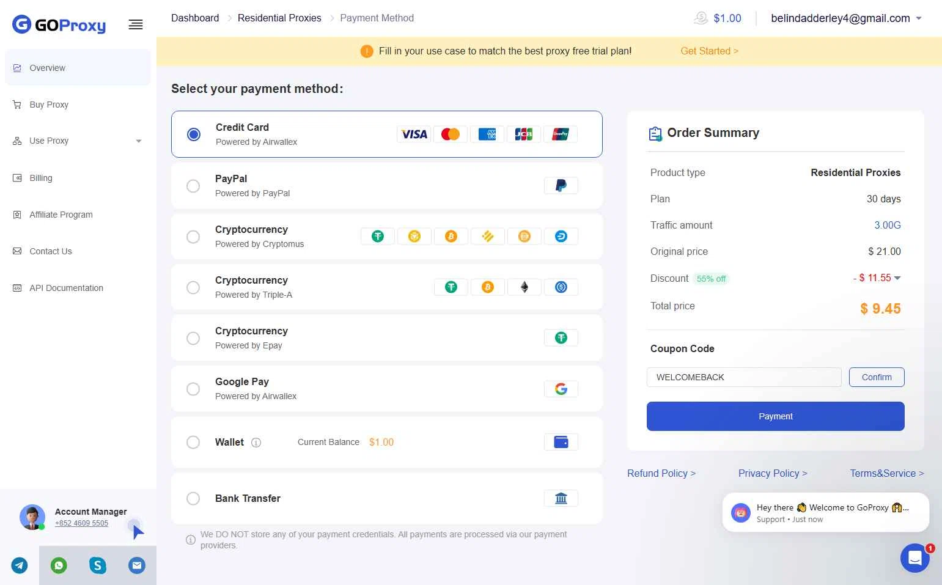Select Cryptocurrency by Cryptomus radio button
This screenshot has height=585, width=942.
click(193, 237)
